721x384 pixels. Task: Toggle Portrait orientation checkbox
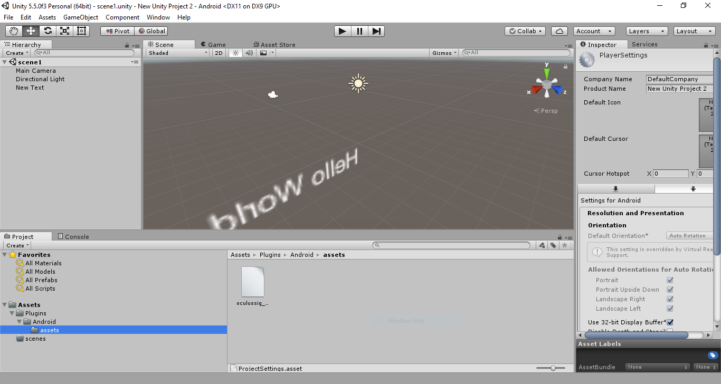coord(670,280)
